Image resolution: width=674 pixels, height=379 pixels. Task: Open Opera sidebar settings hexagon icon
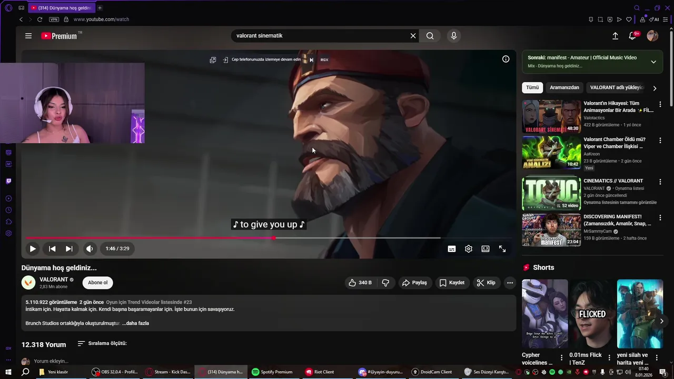tap(8, 233)
